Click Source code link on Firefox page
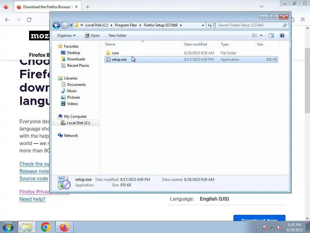 click(x=34, y=178)
